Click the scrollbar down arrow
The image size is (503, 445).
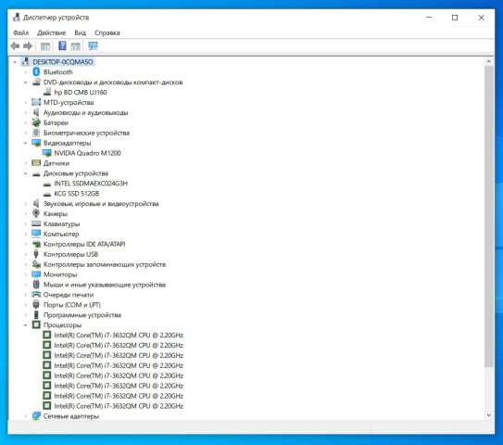point(488,415)
